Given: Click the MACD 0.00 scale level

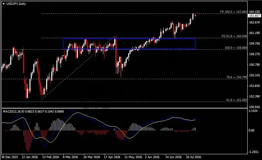Looking at the screenshot, I should click(251, 131).
